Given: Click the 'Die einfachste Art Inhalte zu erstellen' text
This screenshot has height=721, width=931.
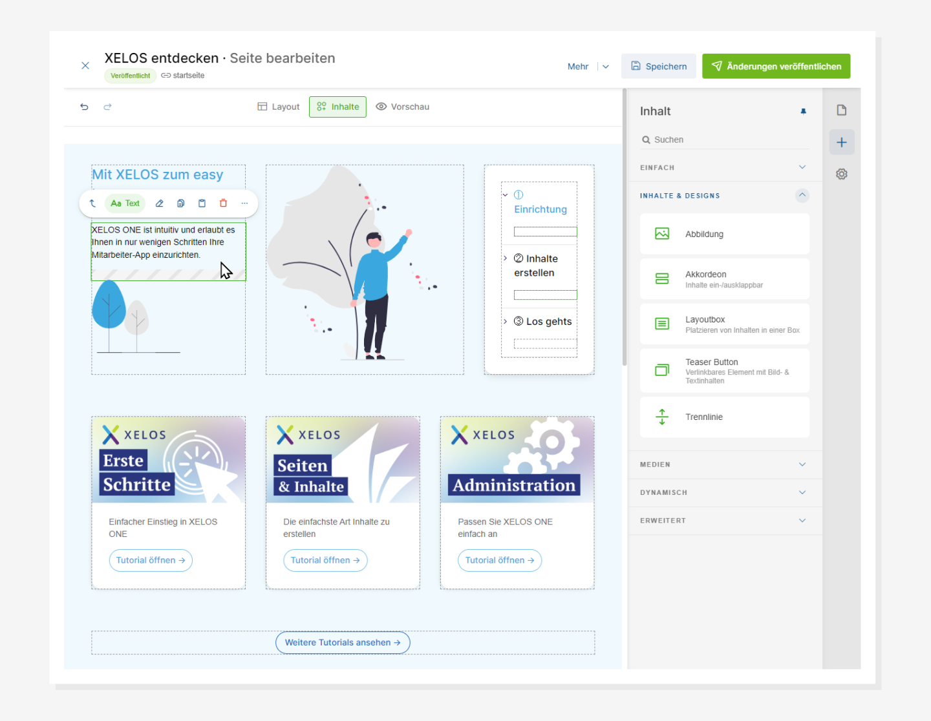Looking at the screenshot, I should (x=336, y=528).
